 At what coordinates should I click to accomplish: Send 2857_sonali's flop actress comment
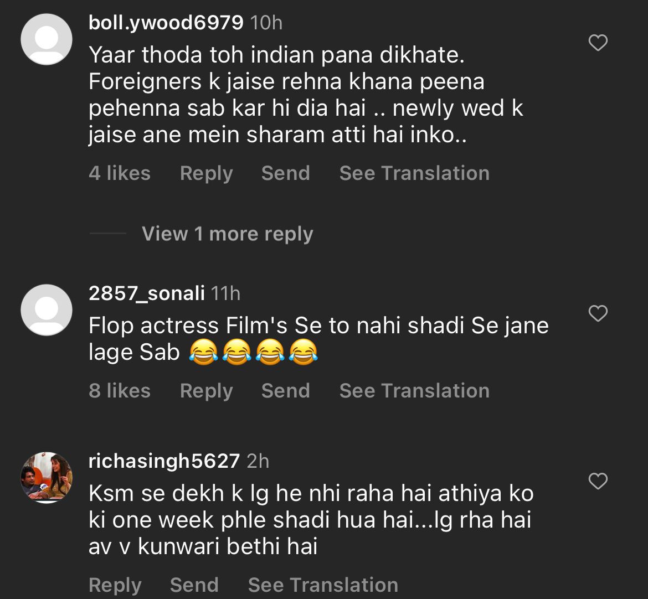coord(285,391)
